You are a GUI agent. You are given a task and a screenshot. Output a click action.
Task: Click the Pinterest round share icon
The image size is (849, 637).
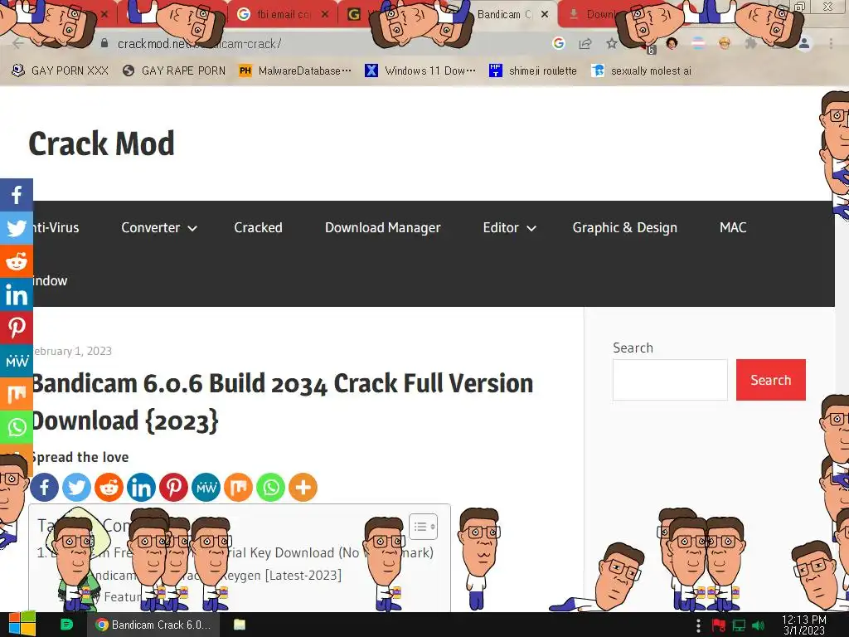(173, 488)
